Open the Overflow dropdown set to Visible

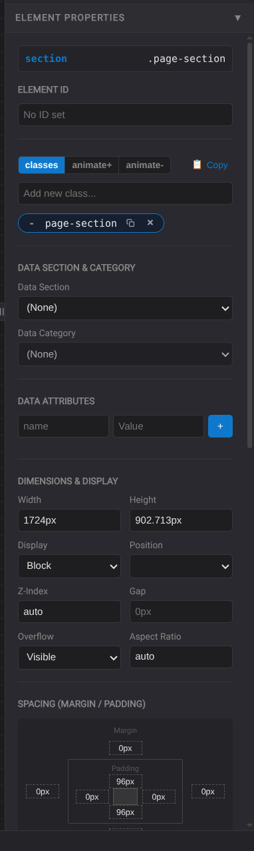click(69, 657)
